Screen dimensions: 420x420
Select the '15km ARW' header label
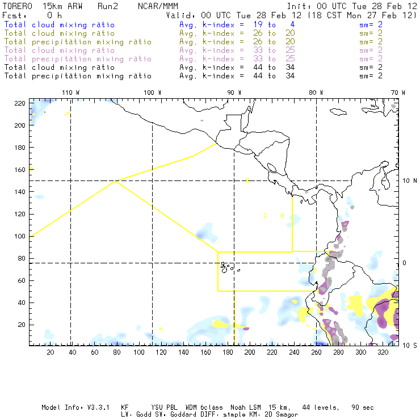(62, 6)
